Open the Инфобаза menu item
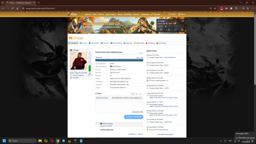This screenshot has width=256, height=144. click(x=128, y=14)
